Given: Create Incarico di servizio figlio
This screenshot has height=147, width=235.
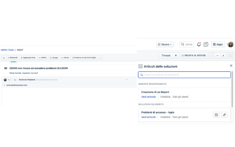Looking at the screenshot, I should pos(84,58).
